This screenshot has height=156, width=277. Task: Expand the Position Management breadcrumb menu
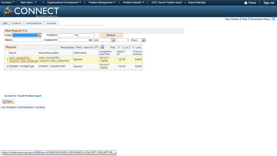(x=102, y=3)
